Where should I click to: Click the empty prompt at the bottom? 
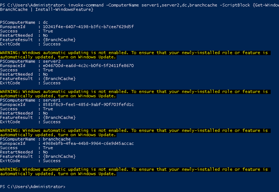33,187
